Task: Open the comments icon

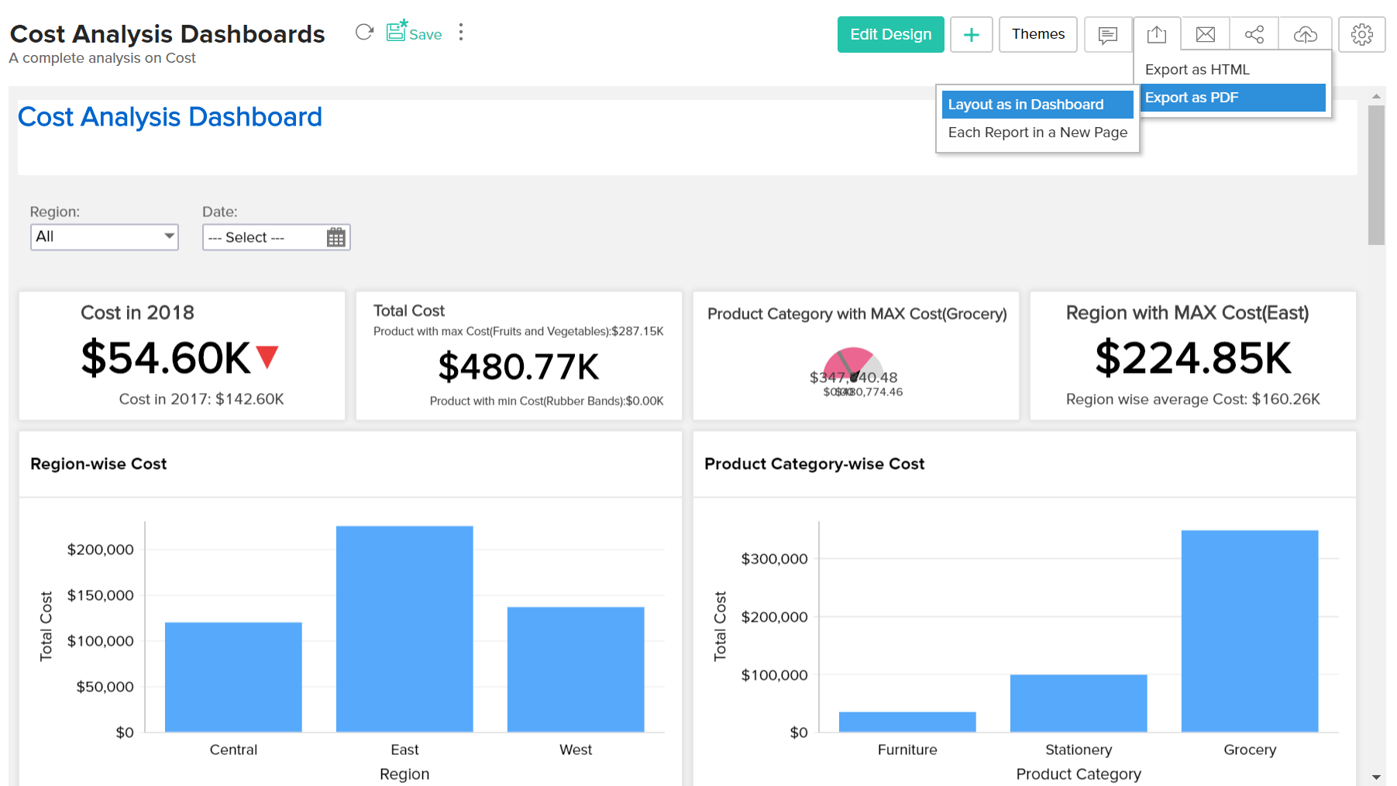Action: pyautogui.click(x=1107, y=35)
